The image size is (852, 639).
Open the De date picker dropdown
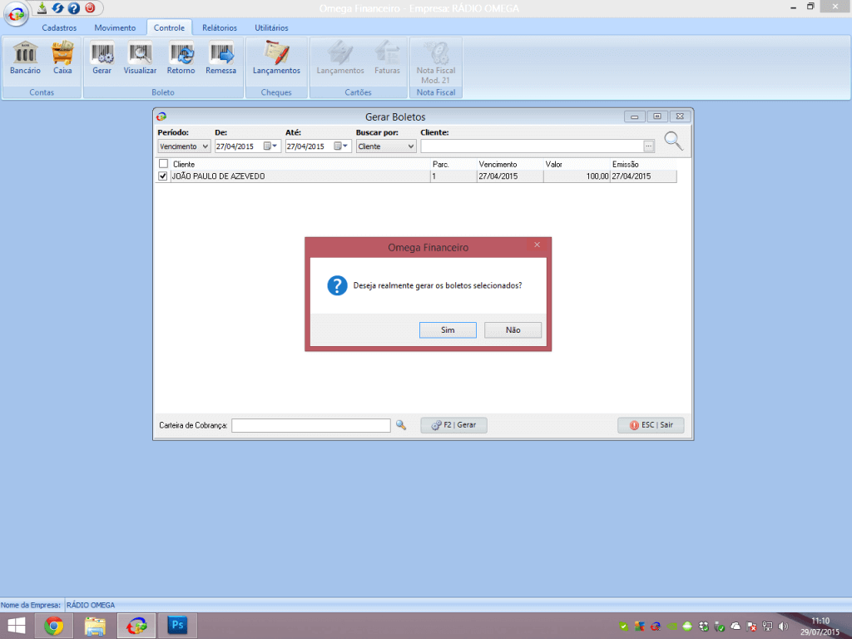271,146
